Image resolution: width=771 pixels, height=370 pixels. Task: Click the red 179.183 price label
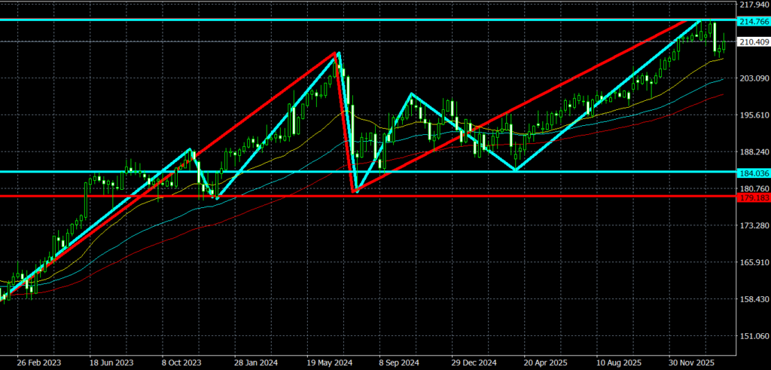click(x=753, y=197)
